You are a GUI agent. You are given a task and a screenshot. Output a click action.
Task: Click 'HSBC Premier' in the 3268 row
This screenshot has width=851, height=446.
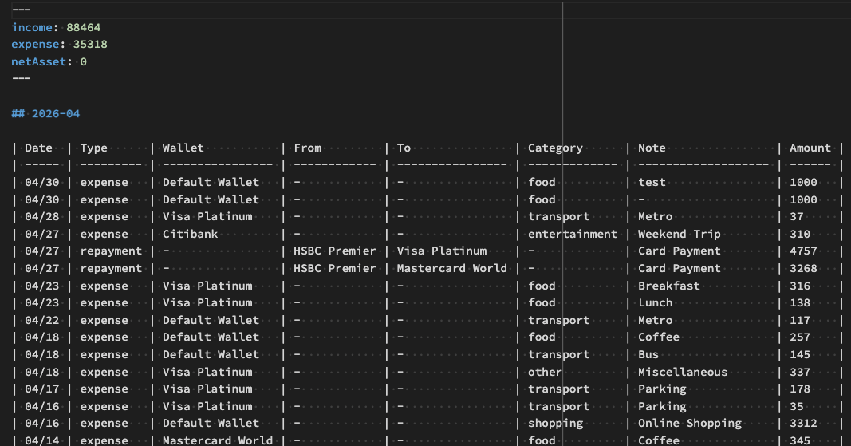335,268
